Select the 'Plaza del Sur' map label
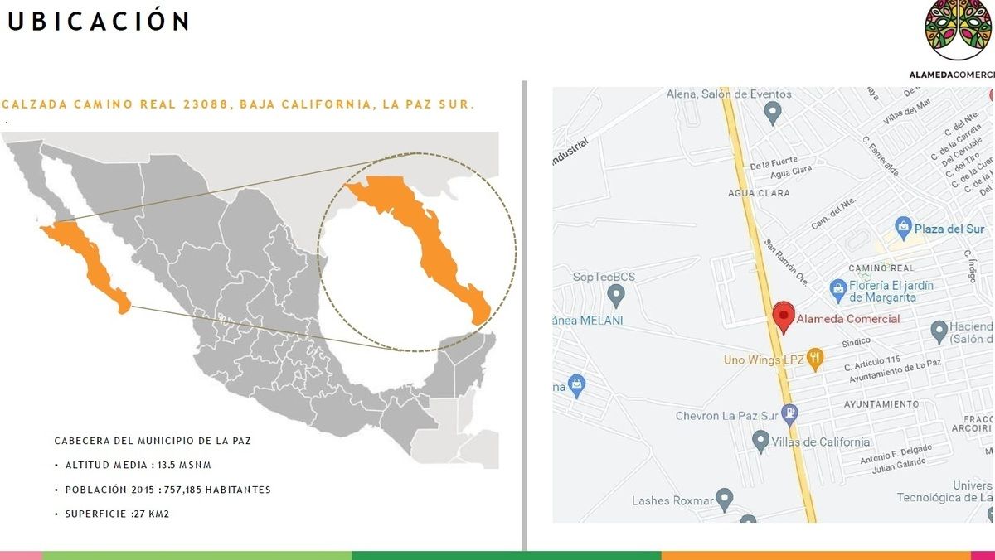The height and width of the screenshot is (560, 995). [949, 228]
